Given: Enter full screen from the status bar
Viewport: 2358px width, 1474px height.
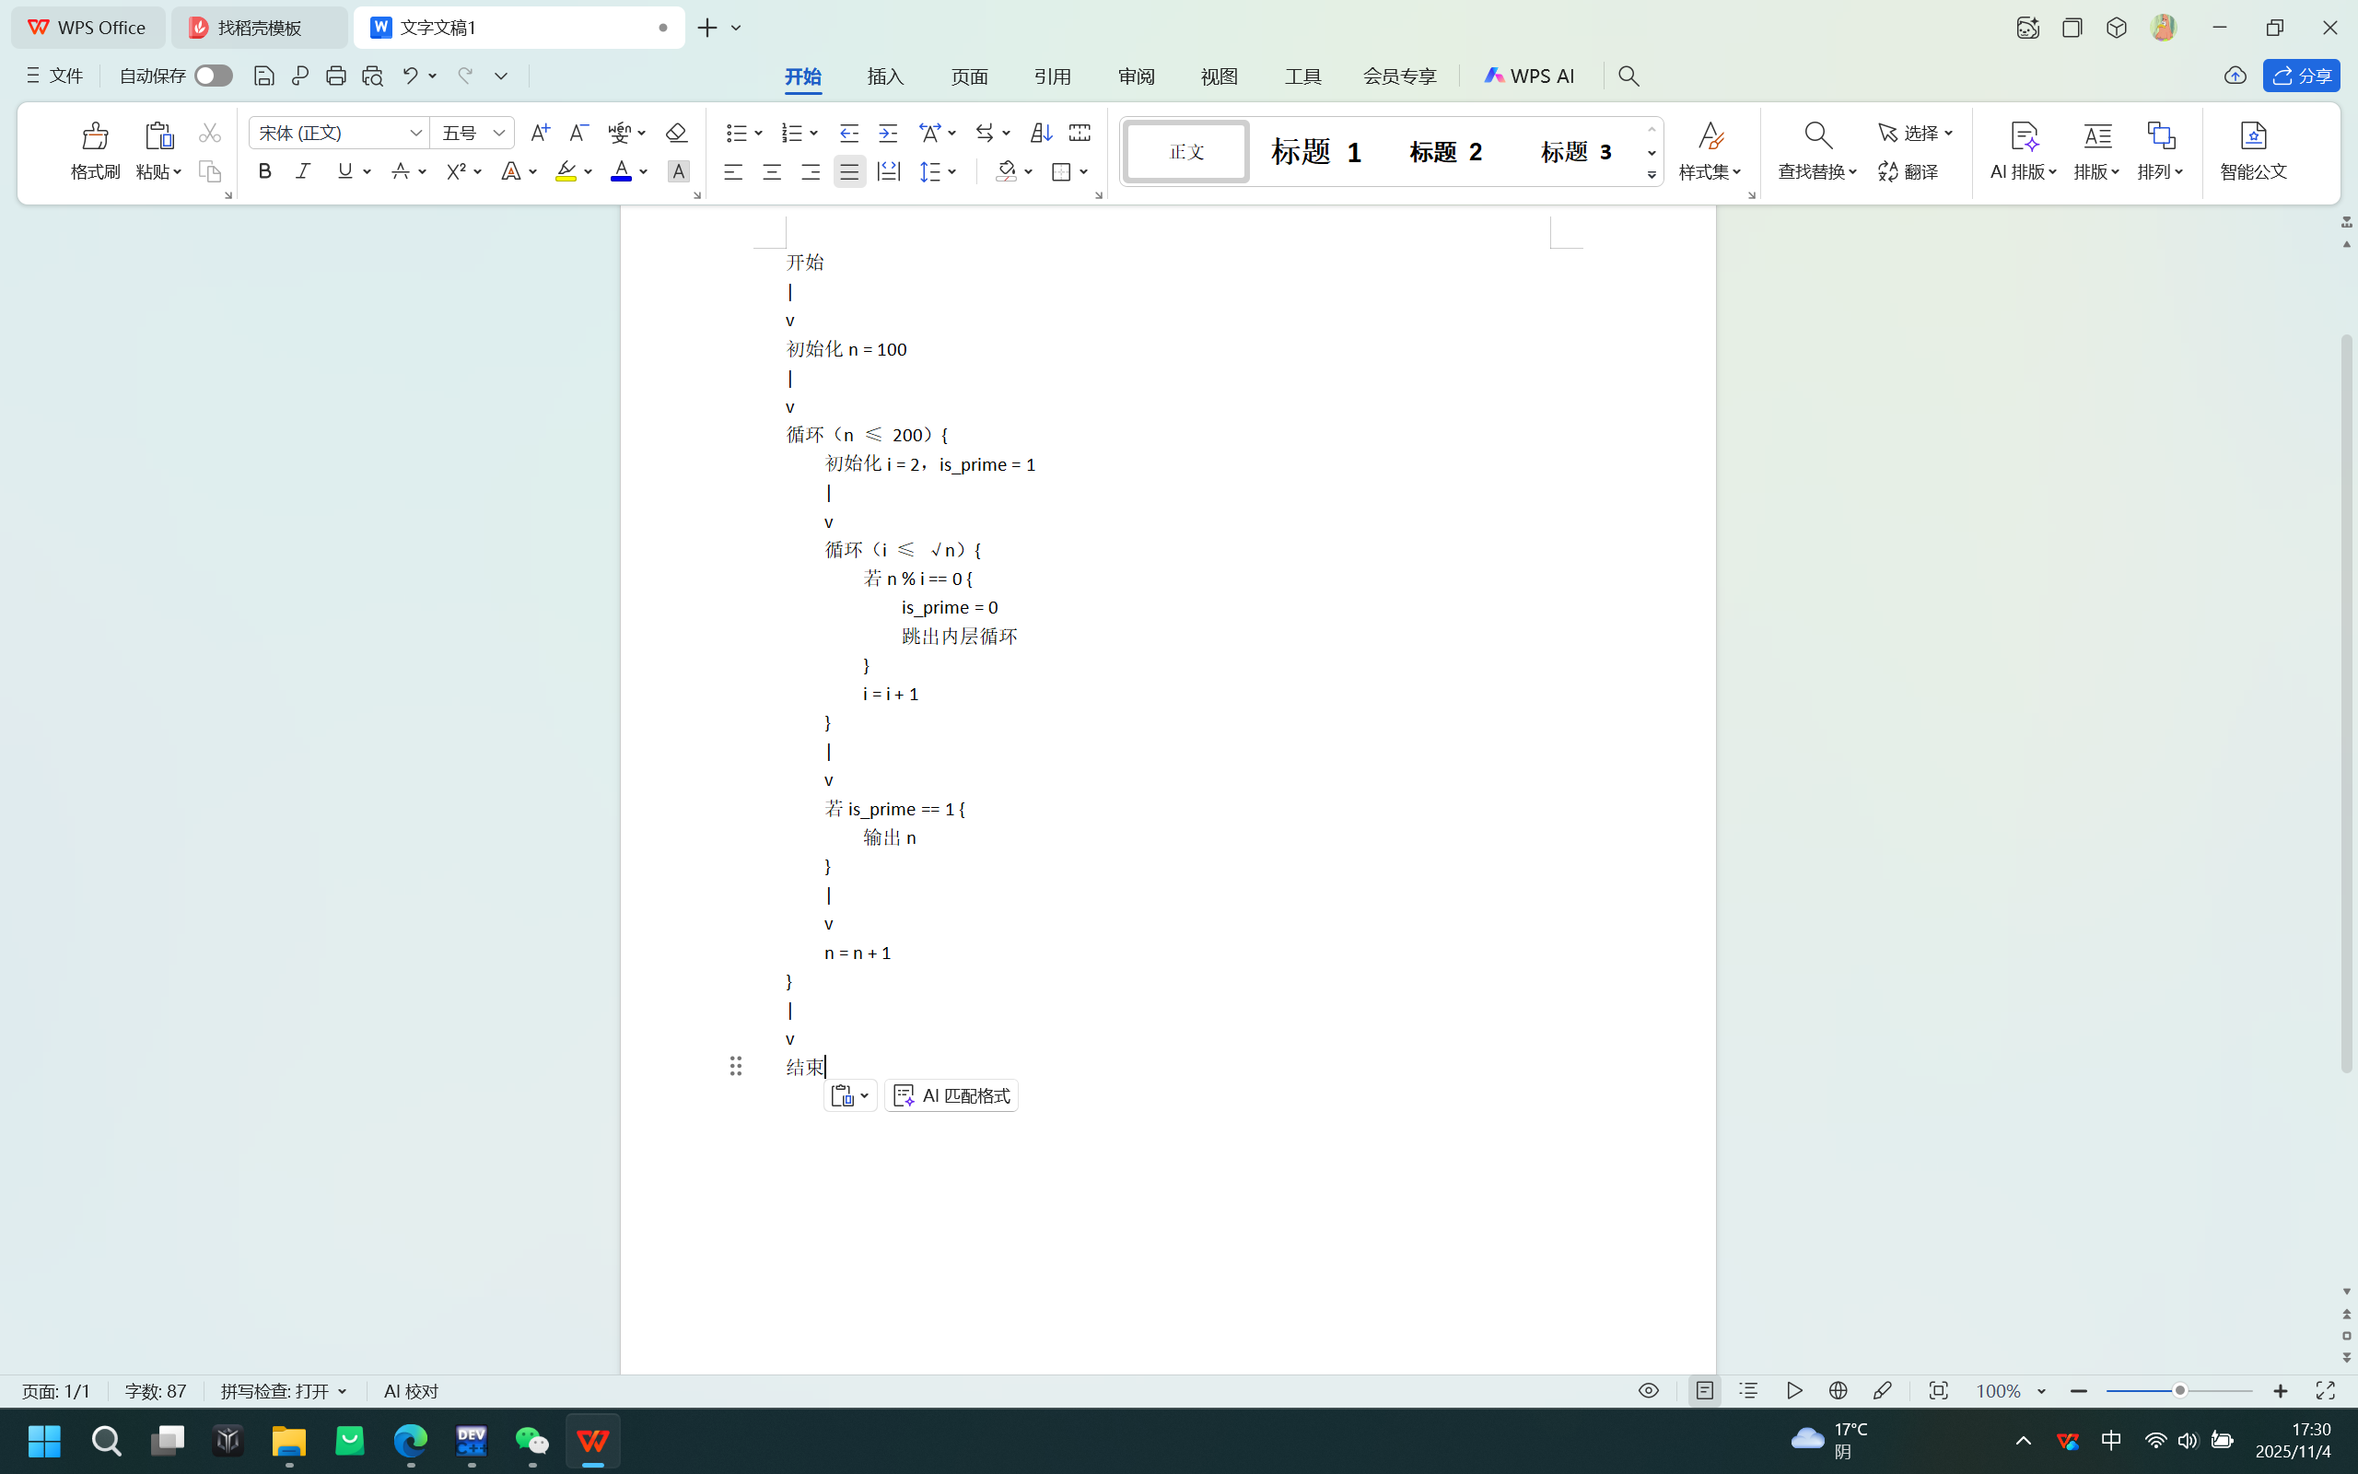Looking at the screenshot, I should coord(2326,1391).
